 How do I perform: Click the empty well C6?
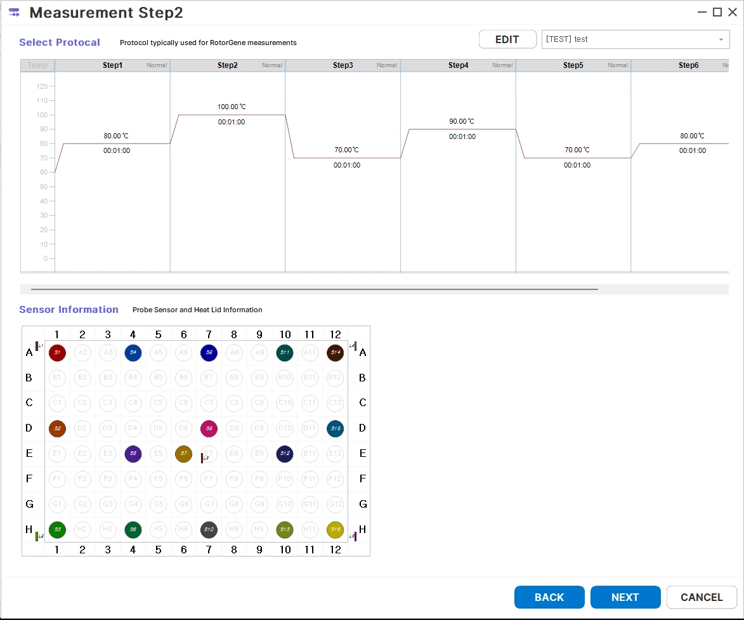pos(184,403)
